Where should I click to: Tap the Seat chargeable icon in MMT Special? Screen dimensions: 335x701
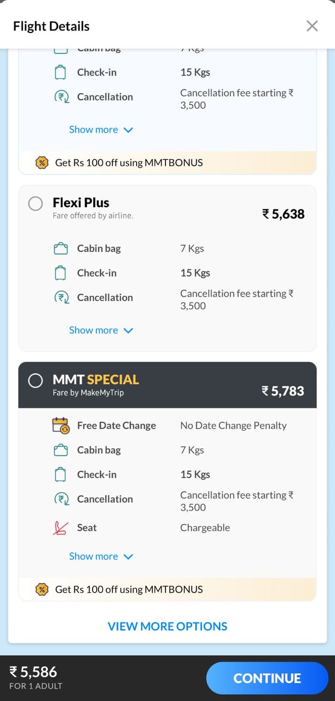[61, 528]
